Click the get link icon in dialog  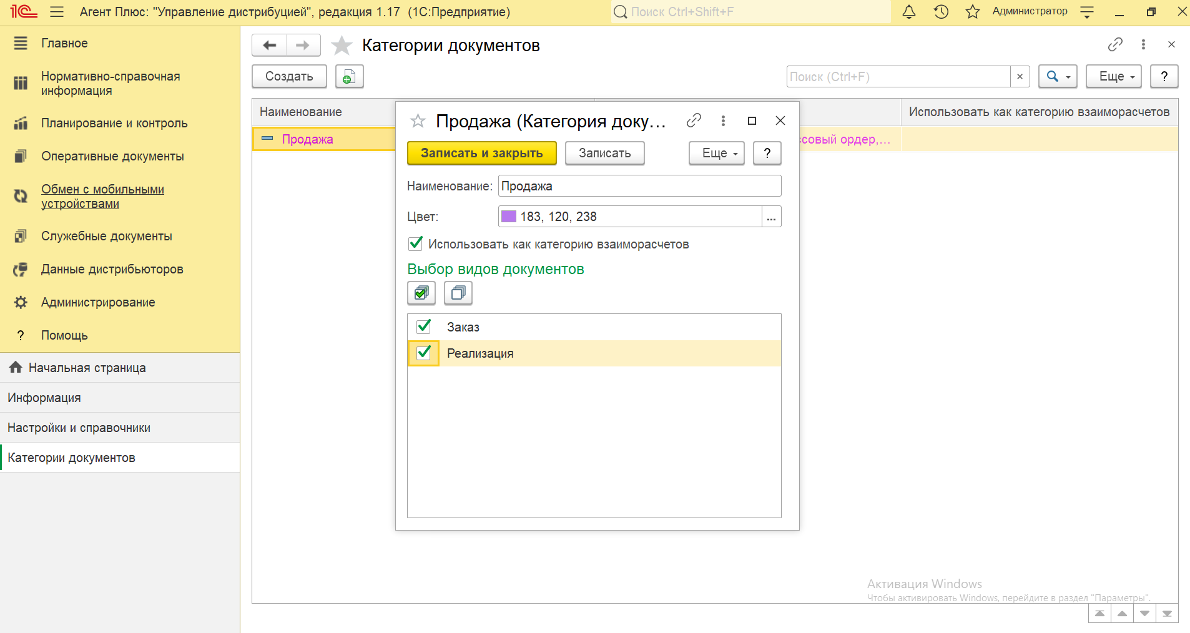[x=694, y=120]
